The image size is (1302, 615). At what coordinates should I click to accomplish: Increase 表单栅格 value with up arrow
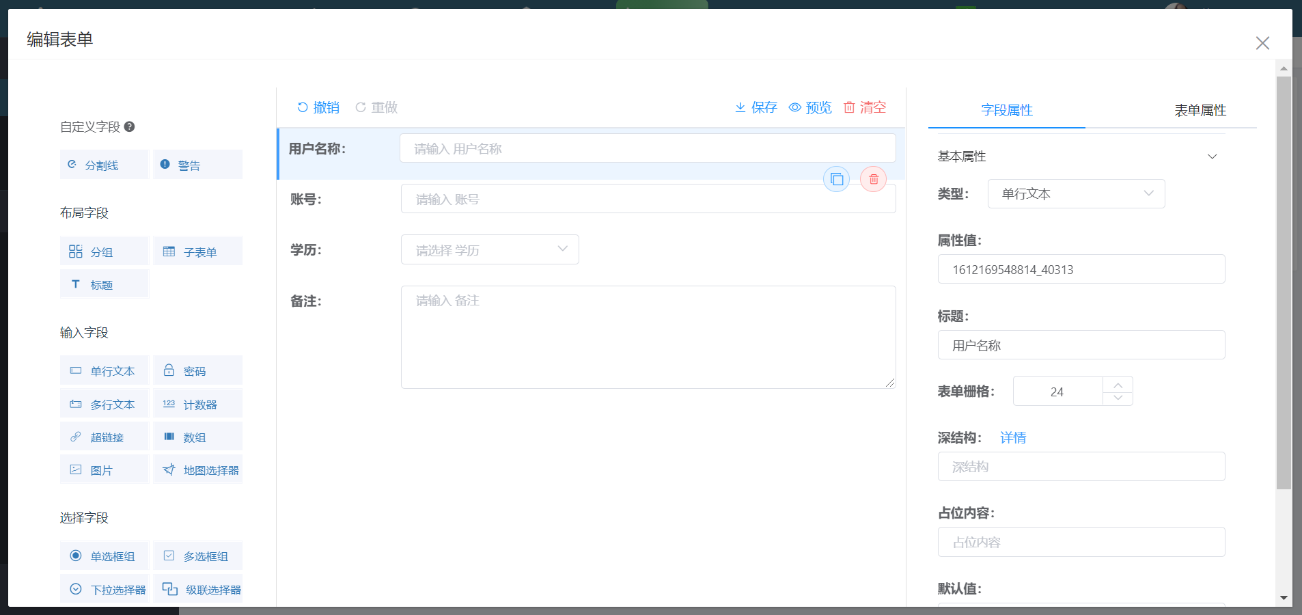pyautogui.click(x=1118, y=385)
